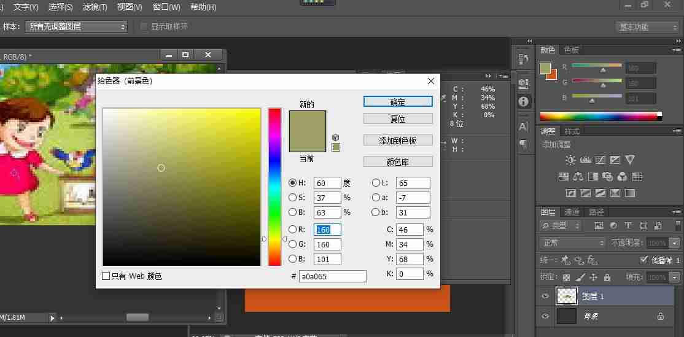Switch to the 通道 tab

tap(572, 212)
